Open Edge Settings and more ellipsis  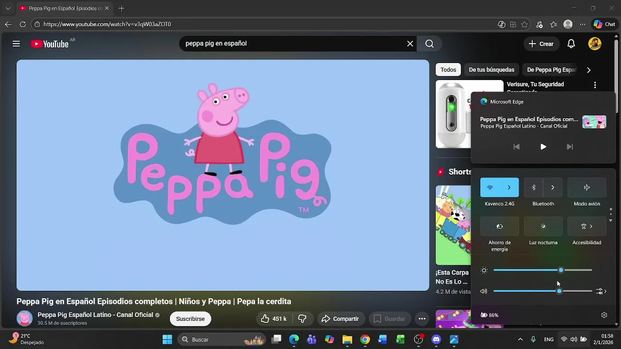[583, 24]
